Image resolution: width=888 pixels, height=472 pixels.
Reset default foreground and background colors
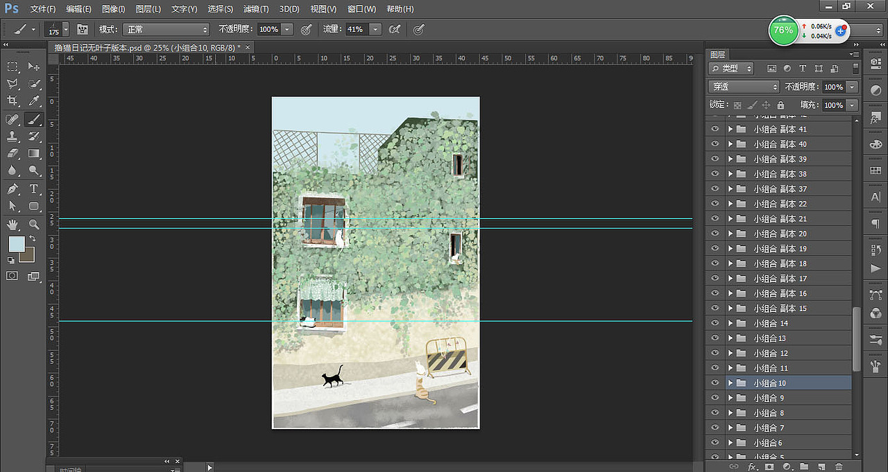tap(11, 260)
